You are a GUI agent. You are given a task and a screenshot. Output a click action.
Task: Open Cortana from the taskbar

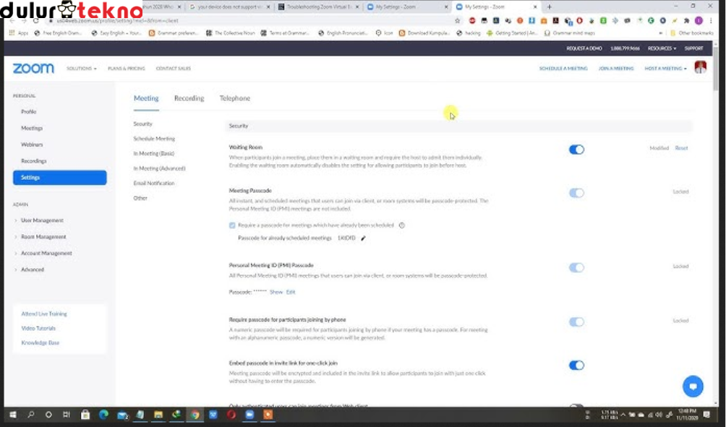48,415
